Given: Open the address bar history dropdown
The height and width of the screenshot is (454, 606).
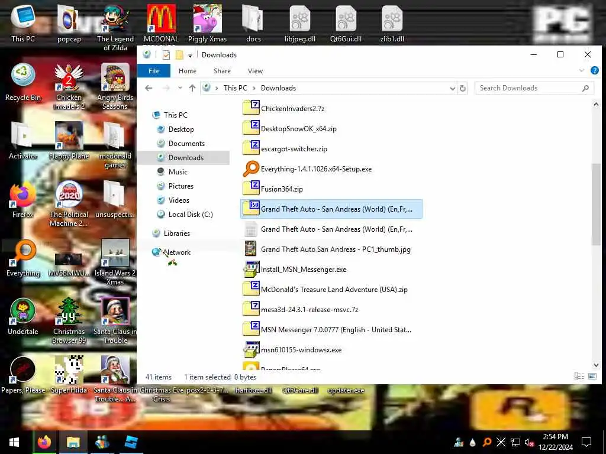Looking at the screenshot, I should 452,89.
